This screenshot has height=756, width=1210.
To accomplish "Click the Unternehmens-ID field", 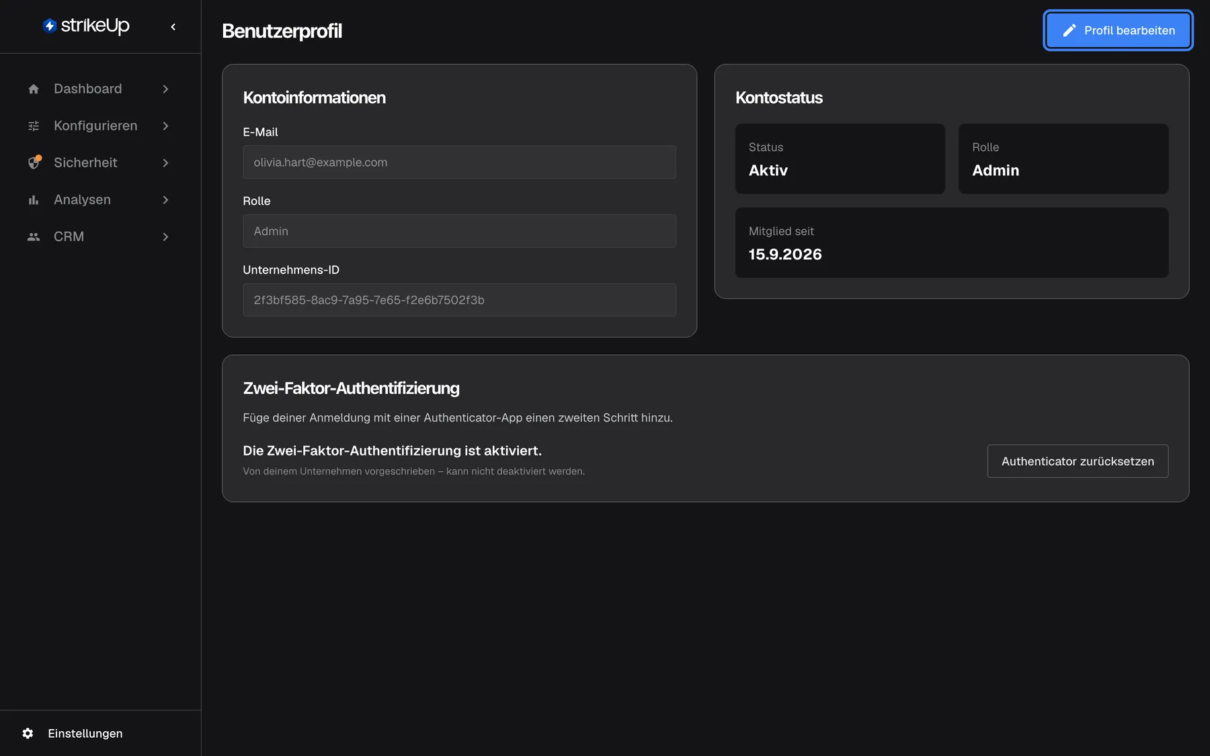I will coord(459,300).
